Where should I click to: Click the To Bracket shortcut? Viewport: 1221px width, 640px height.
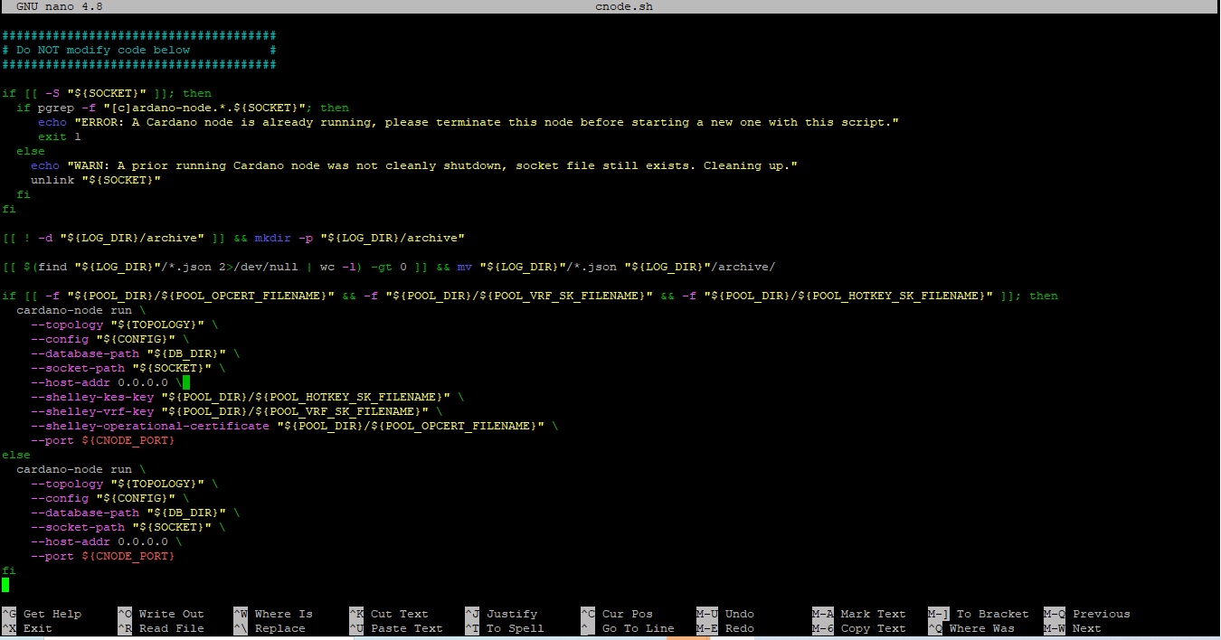979,614
